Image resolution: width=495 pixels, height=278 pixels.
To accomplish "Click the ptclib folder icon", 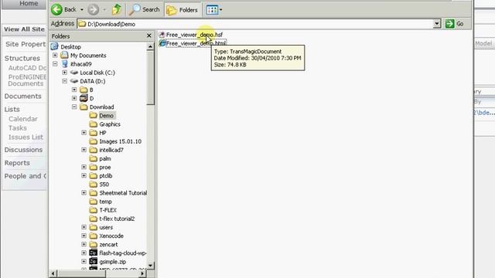I will 93,176.
